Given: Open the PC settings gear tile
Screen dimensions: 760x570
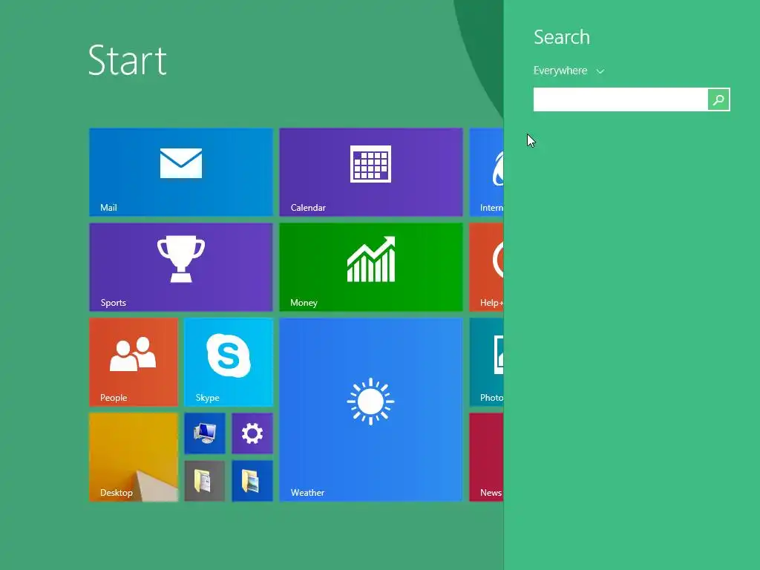Looking at the screenshot, I should click(252, 433).
